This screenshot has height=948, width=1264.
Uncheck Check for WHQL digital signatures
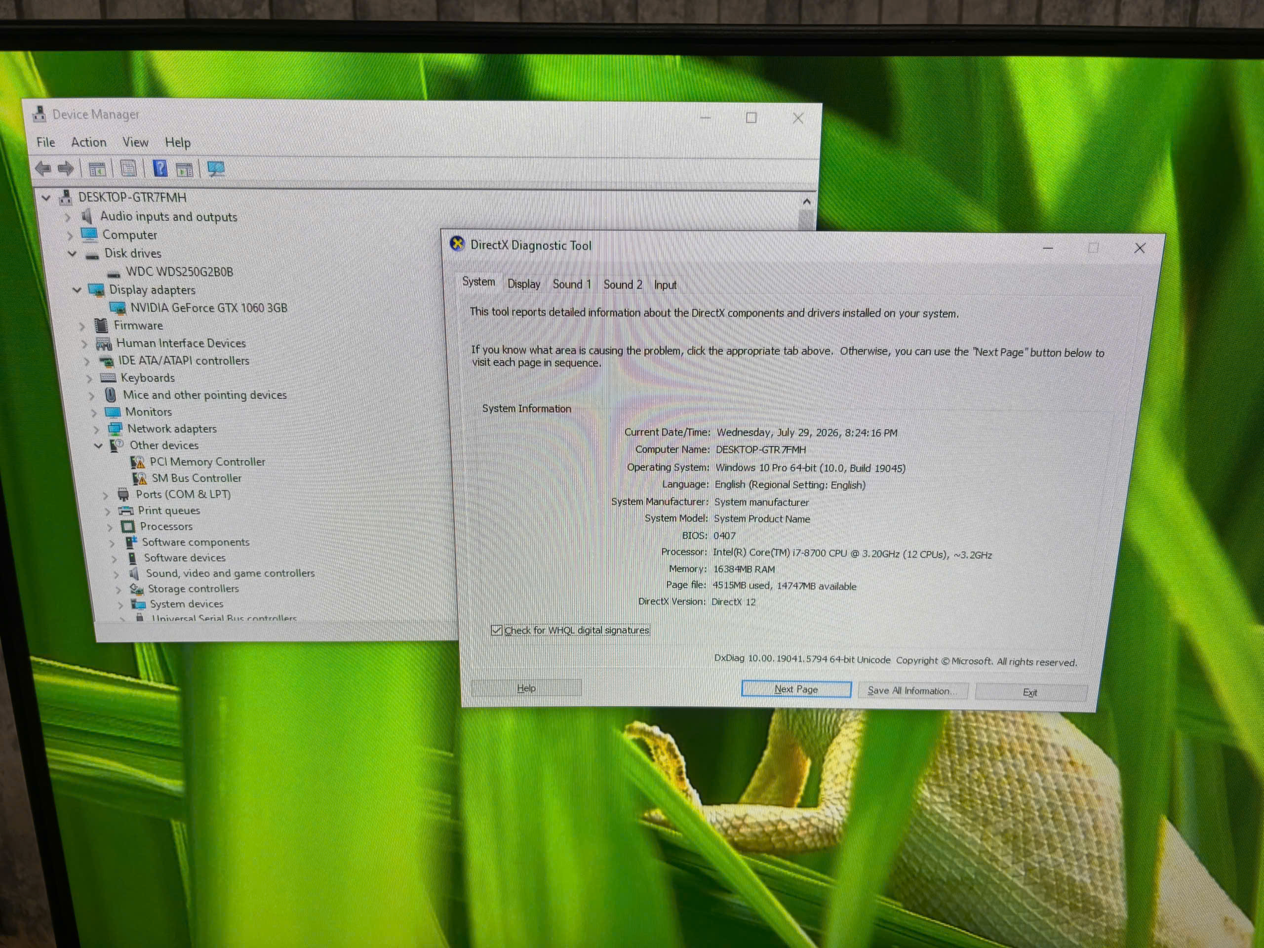click(496, 630)
